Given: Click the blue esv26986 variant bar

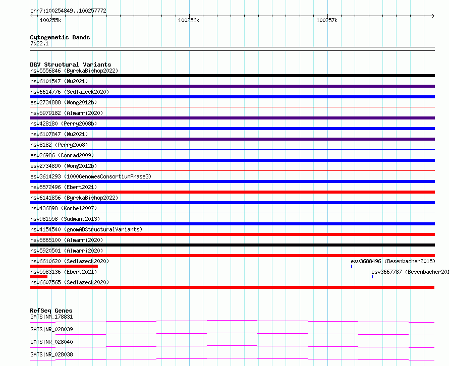Looking at the screenshot, I should 232,160.
